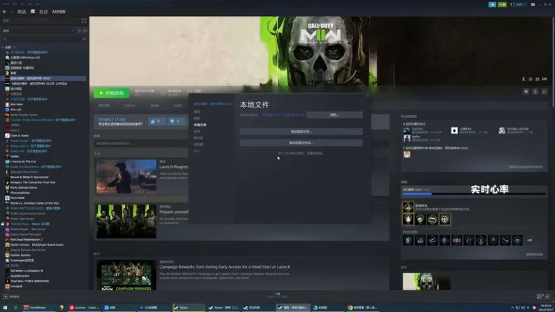
Task: Select DLC tab in properties sidebar
Action: tap(196, 151)
